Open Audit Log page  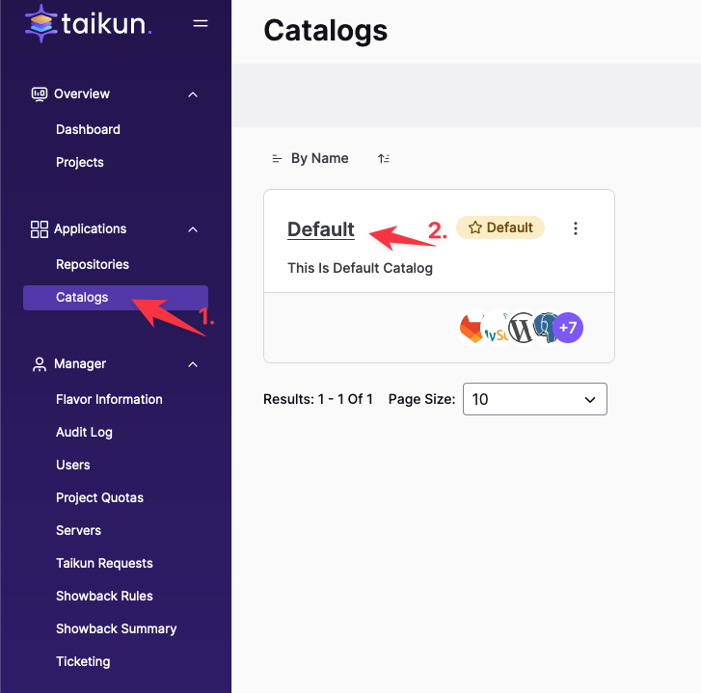click(x=84, y=432)
